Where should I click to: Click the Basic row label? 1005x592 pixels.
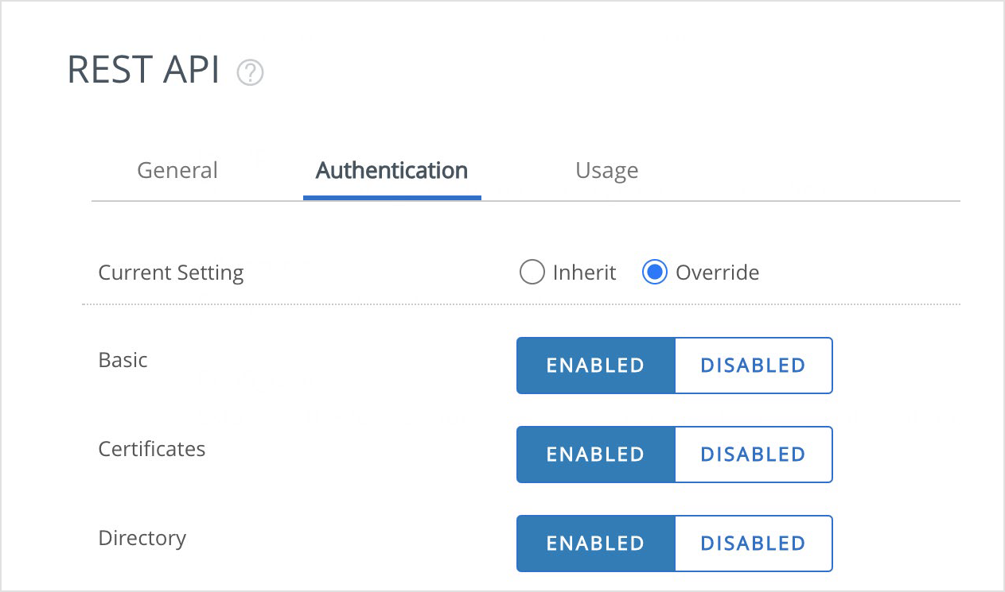pyautogui.click(x=123, y=360)
